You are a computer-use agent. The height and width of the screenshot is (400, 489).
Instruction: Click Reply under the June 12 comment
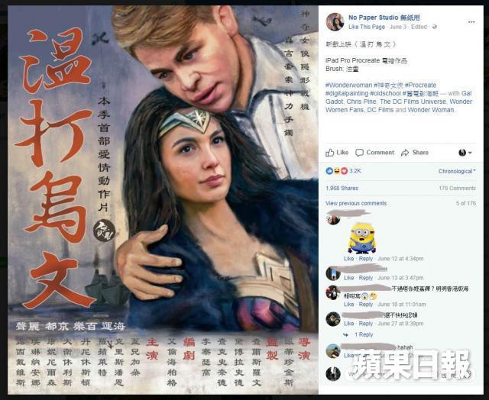click(365, 259)
